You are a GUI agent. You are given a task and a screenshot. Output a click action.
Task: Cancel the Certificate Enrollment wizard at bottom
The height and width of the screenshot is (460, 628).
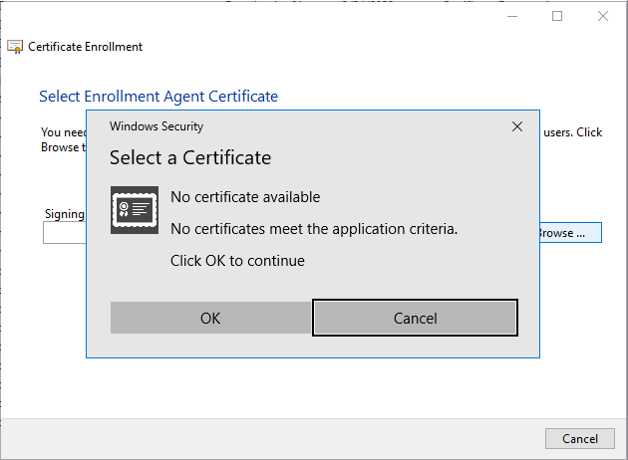pos(579,438)
